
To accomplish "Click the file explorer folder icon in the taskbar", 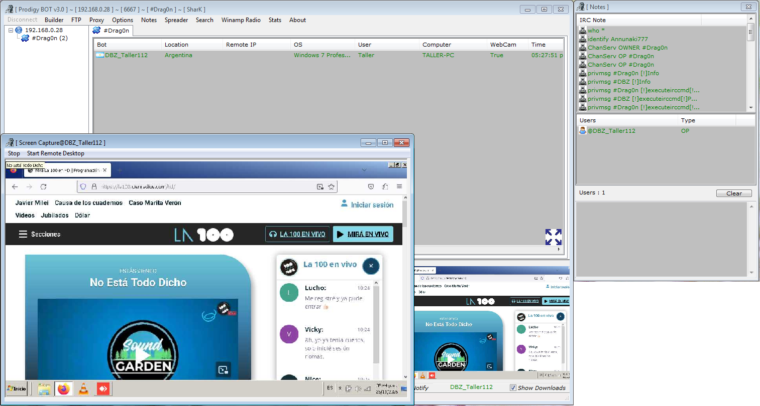I will click(x=44, y=388).
